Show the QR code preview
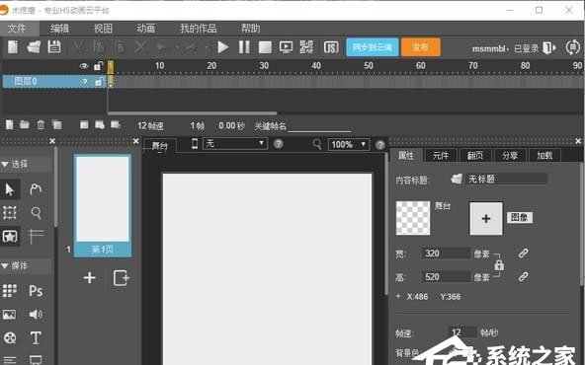 click(x=306, y=47)
